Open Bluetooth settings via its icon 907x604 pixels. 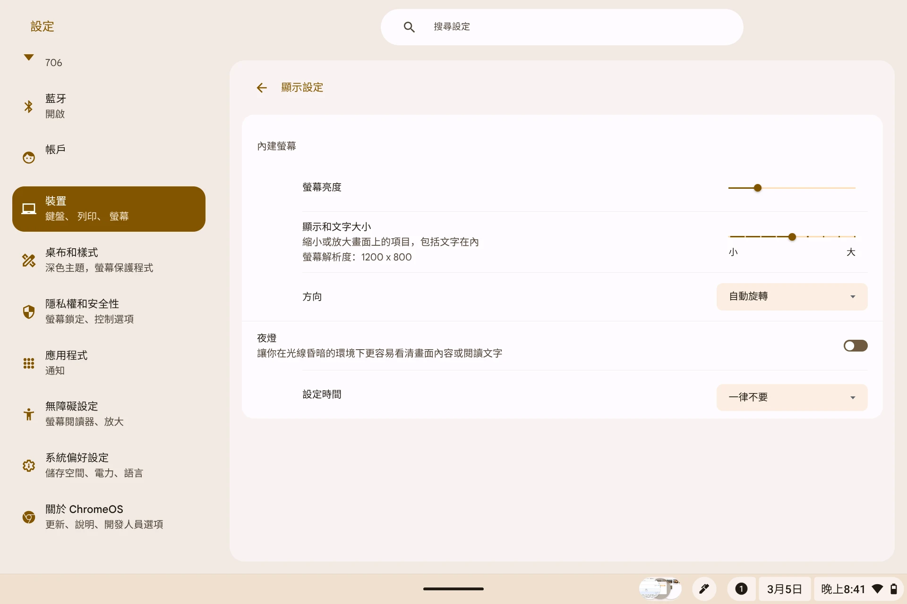point(29,106)
